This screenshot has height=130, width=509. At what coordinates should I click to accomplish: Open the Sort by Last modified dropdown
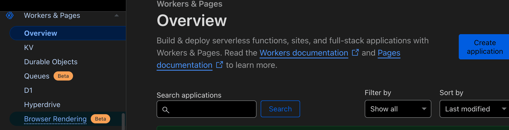pyautogui.click(x=474, y=109)
